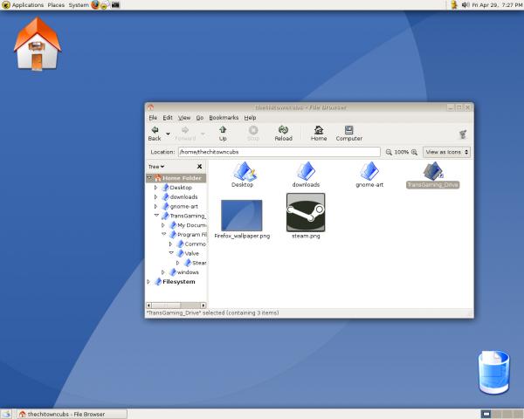Screen dimensions: 524x419
Task: Zoom in using the magnifier plus icon
Action: point(415,152)
